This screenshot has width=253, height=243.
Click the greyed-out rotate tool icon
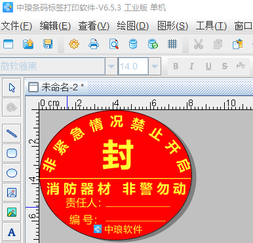tap(12, 107)
